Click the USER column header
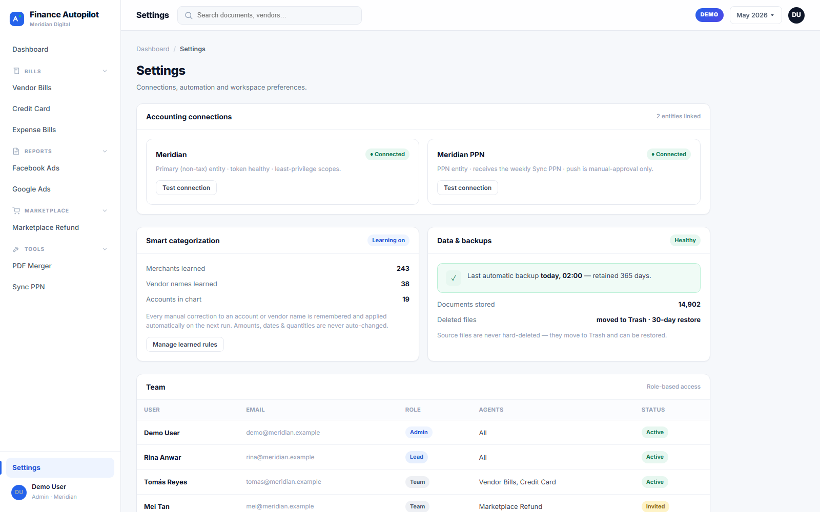820x512 pixels. click(x=152, y=410)
